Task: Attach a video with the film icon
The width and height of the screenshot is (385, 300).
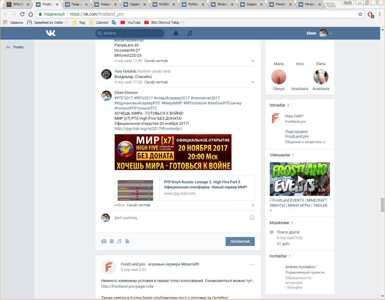Action: (112, 241)
